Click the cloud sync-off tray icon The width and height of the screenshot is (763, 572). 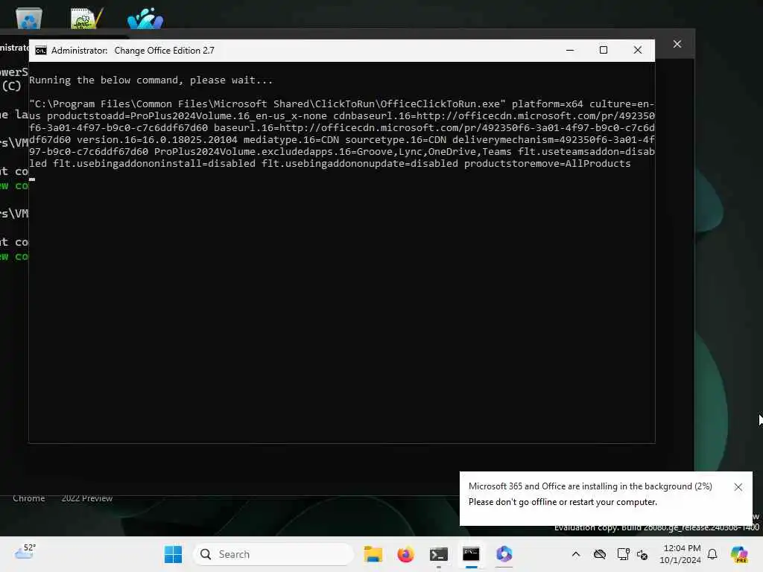point(600,554)
